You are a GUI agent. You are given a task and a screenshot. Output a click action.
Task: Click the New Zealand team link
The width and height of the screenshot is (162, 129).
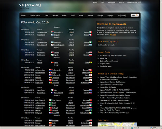(x=58, y=93)
